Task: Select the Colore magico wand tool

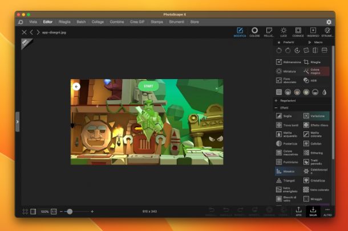Action: 316,71
